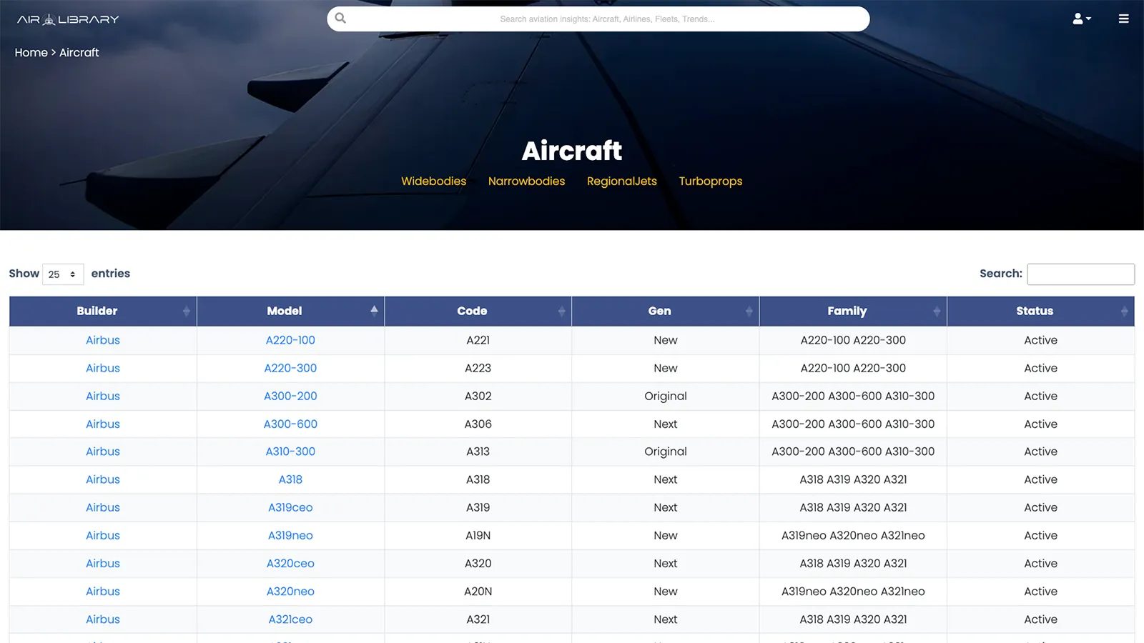The height and width of the screenshot is (643, 1144).
Task: Click the Air Library logo
Action: pyautogui.click(x=68, y=19)
